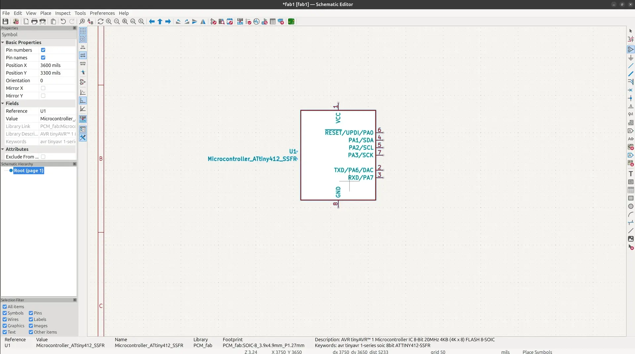Zoom in on the schematic canvas

(x=108, y=21)
